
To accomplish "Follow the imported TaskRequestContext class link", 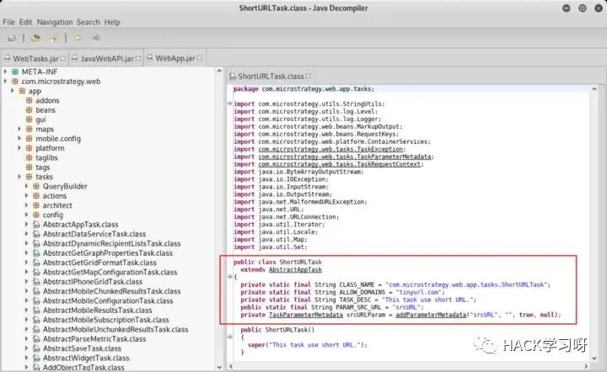I will [340, 164].
